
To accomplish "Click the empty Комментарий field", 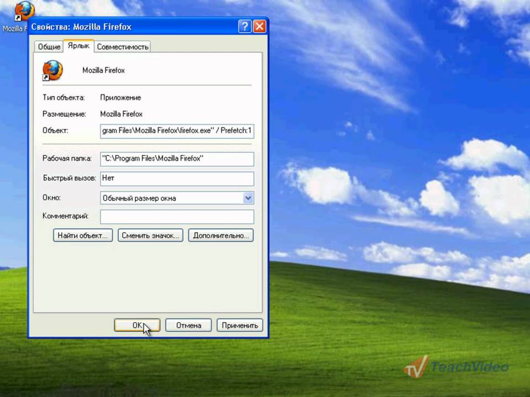I will pyautogui.click(x=177, y=217).
